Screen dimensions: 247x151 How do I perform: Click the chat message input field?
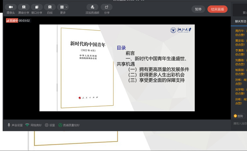(x=240, y=124)
